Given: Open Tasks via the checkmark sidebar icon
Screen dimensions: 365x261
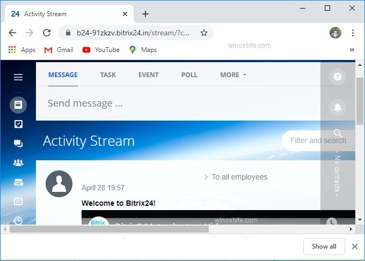Looking at the screenshot, I should (18, 124).
